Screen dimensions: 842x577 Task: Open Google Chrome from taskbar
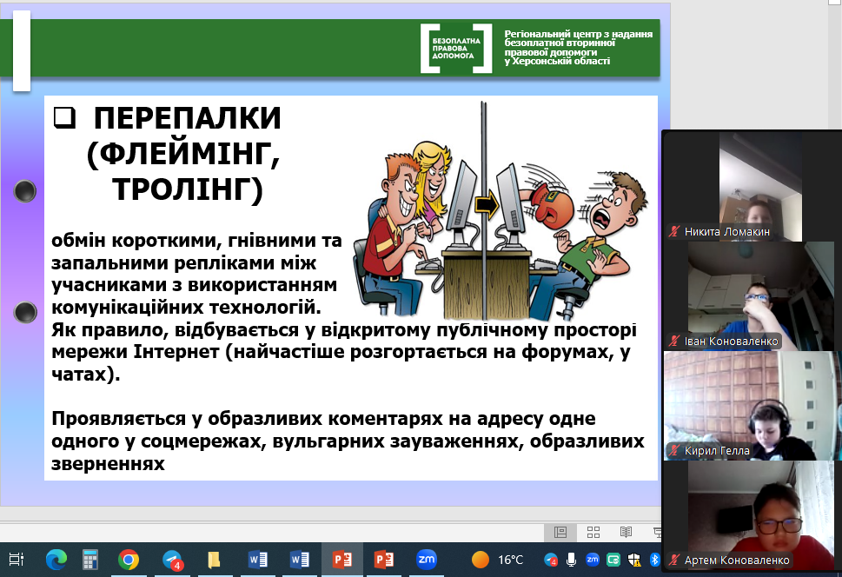click(x=129, y=559)
